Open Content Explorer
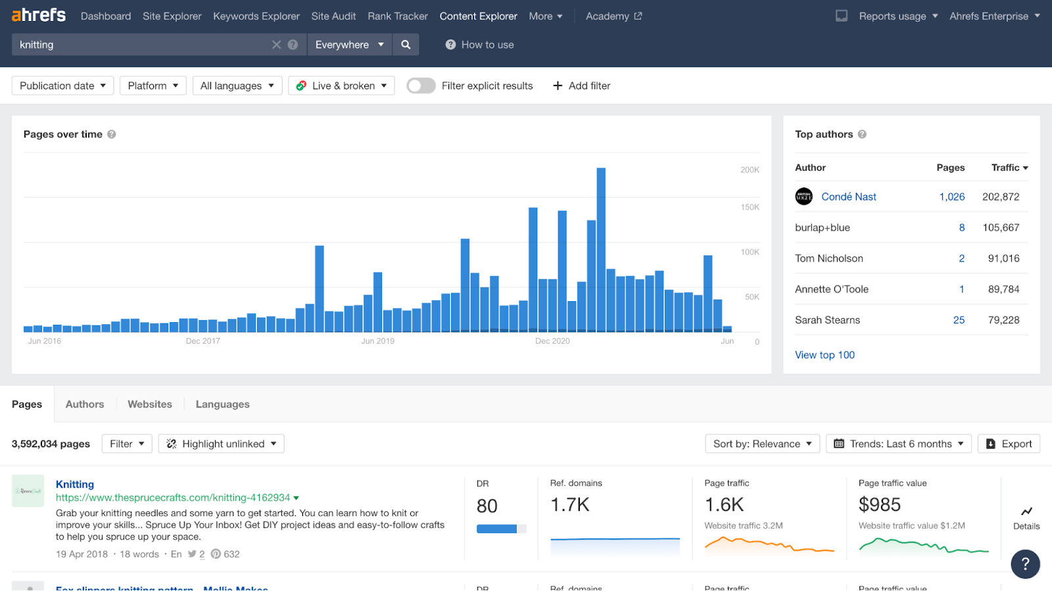The width and height of the screenshot is (1052, 591). [x=479, y=16]
